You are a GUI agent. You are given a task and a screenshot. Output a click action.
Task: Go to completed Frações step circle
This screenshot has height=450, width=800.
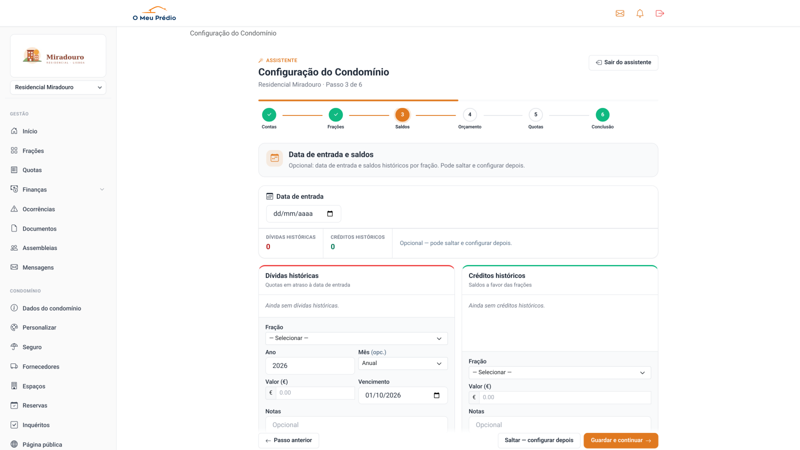click(336, 114)
